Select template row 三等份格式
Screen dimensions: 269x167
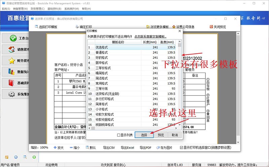pos(132,68)
